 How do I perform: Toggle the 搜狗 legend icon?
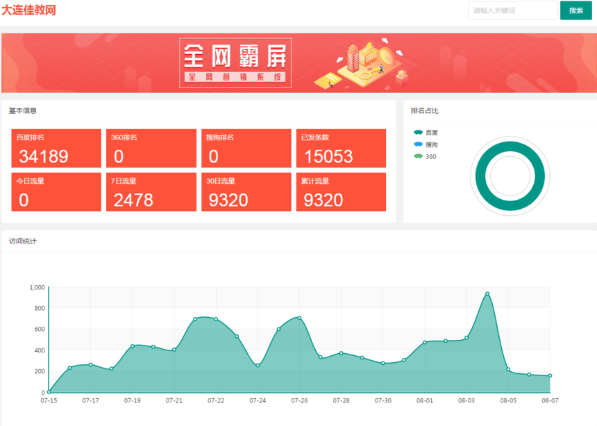coord(418,144)
